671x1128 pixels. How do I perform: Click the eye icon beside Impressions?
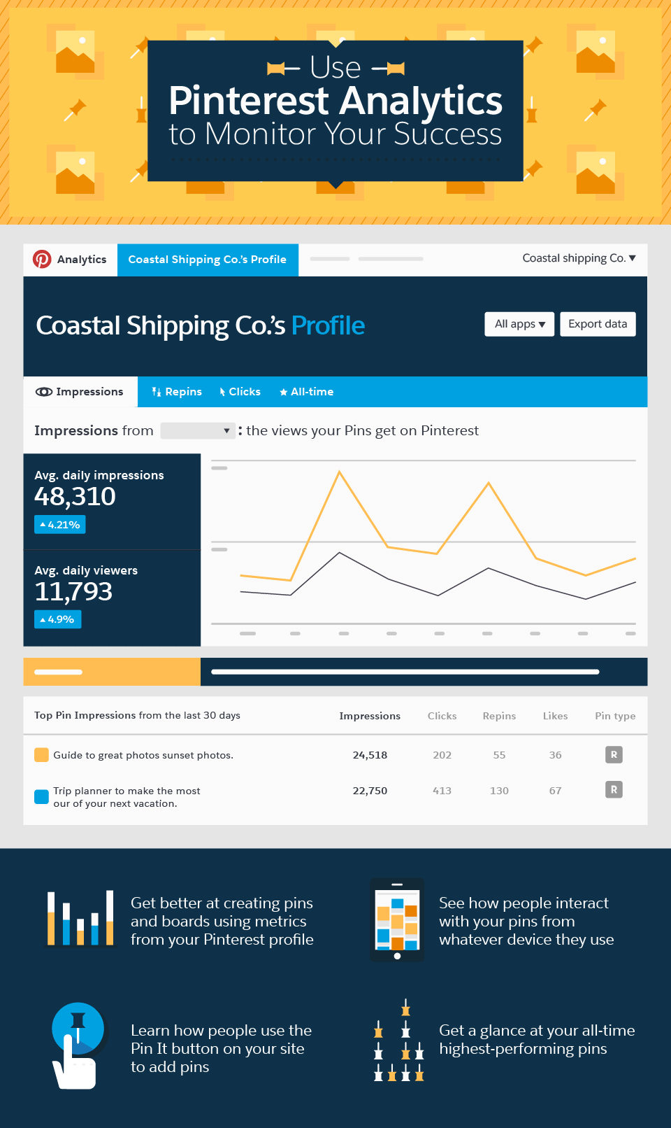pyautogui.click(x=44, y=392)
